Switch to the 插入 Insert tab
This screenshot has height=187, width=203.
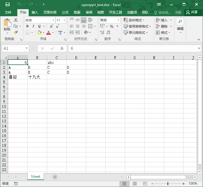(x=35, y=12)
